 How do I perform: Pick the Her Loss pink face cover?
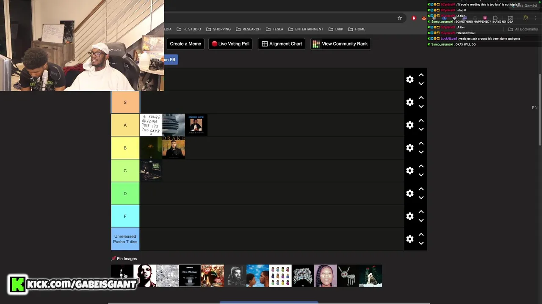click(x=326, y=276)
